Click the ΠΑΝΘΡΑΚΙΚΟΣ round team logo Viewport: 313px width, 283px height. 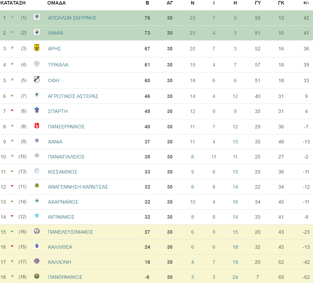(37, 276)
